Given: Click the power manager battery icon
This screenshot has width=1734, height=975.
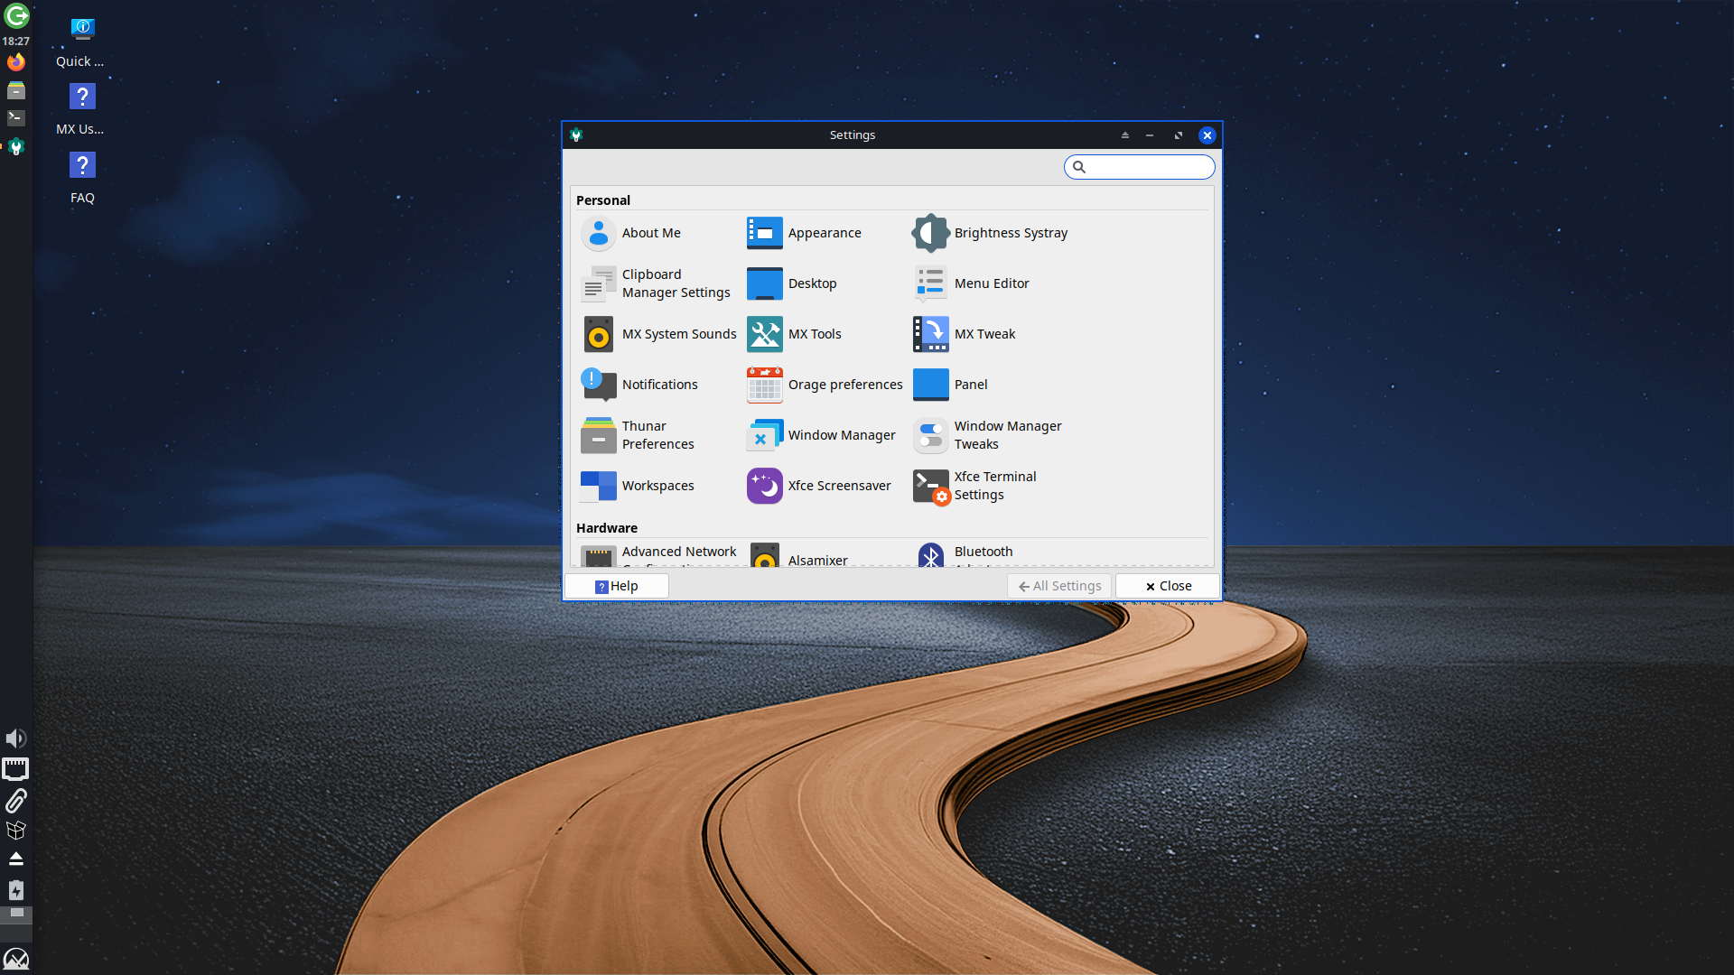Looking at the screenshot, I should 16,891.
